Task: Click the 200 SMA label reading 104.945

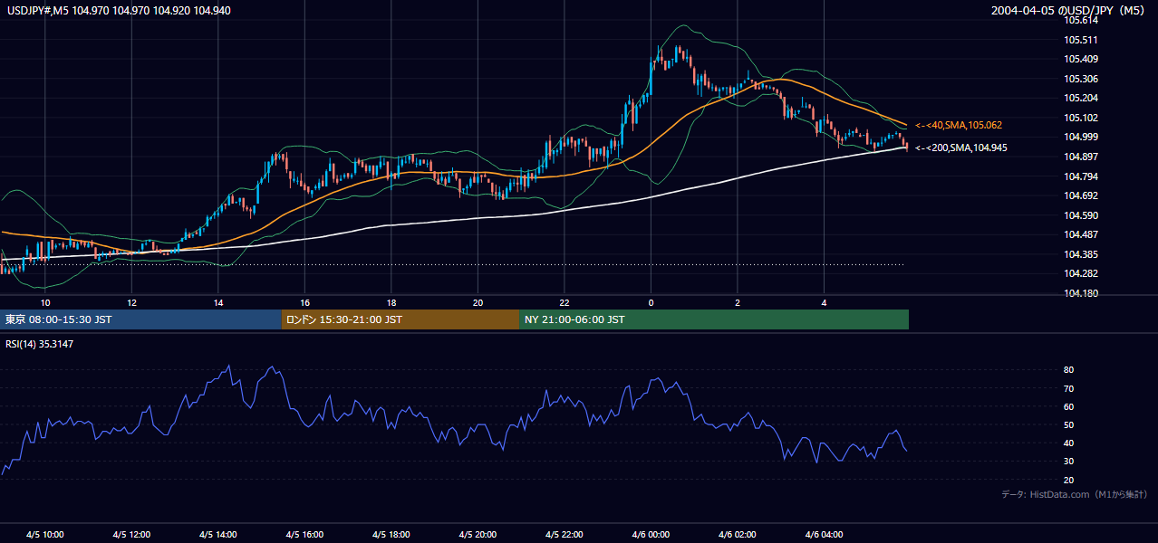Action: pyautogui.click(x=960, y=148)
